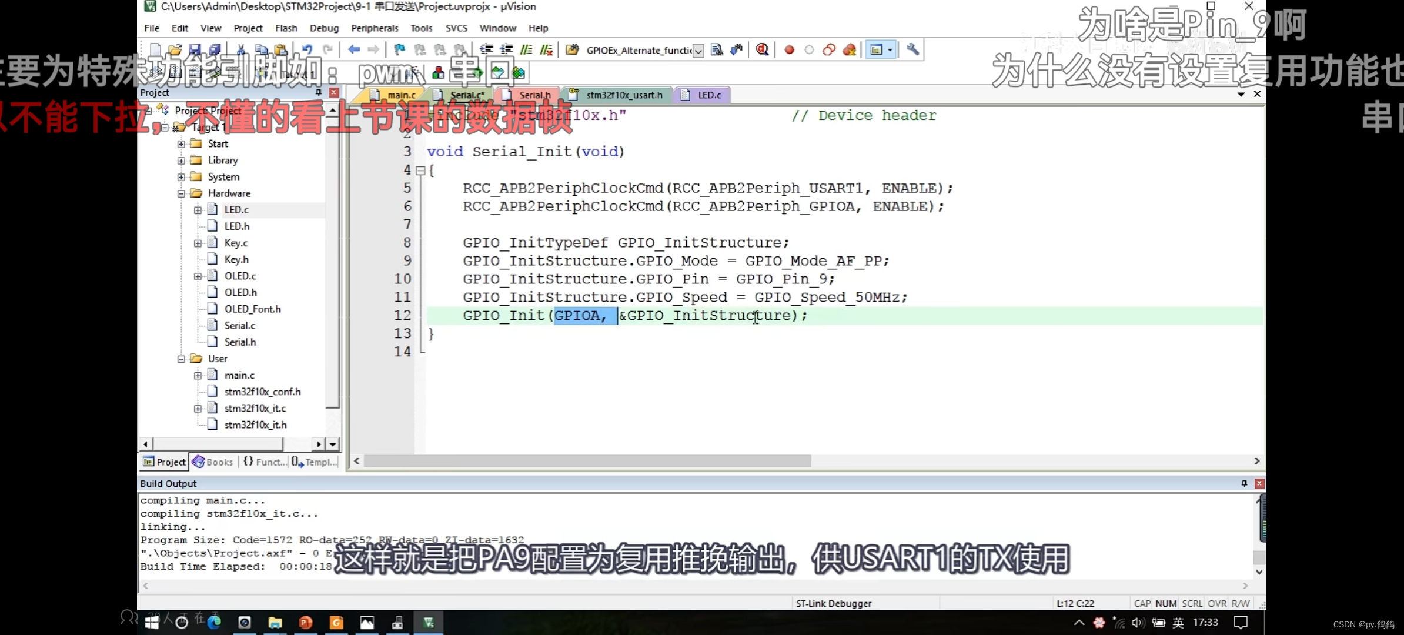Open the Configuration wrench icon

(x=912, y=50)
